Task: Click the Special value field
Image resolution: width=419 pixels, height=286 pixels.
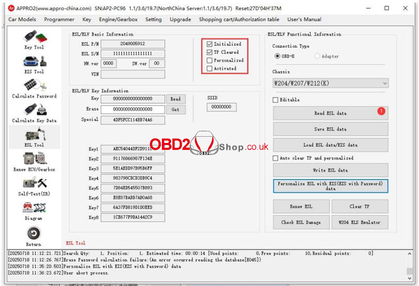Action: click(x=133, y=120)
